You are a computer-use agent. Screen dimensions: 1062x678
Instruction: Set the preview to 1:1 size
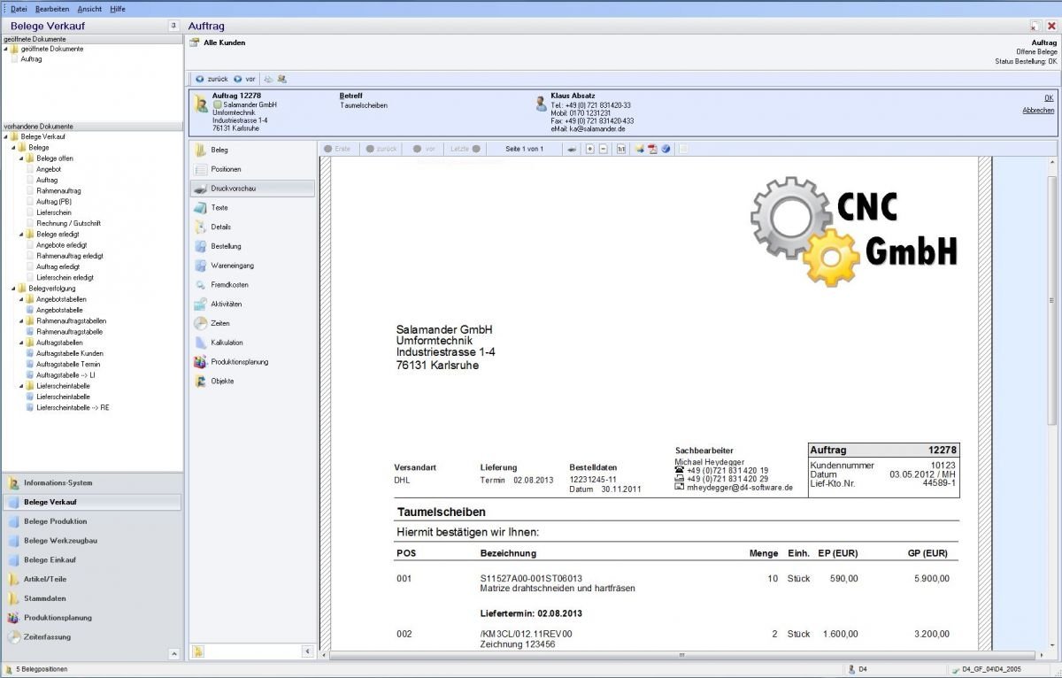point(621,149)
